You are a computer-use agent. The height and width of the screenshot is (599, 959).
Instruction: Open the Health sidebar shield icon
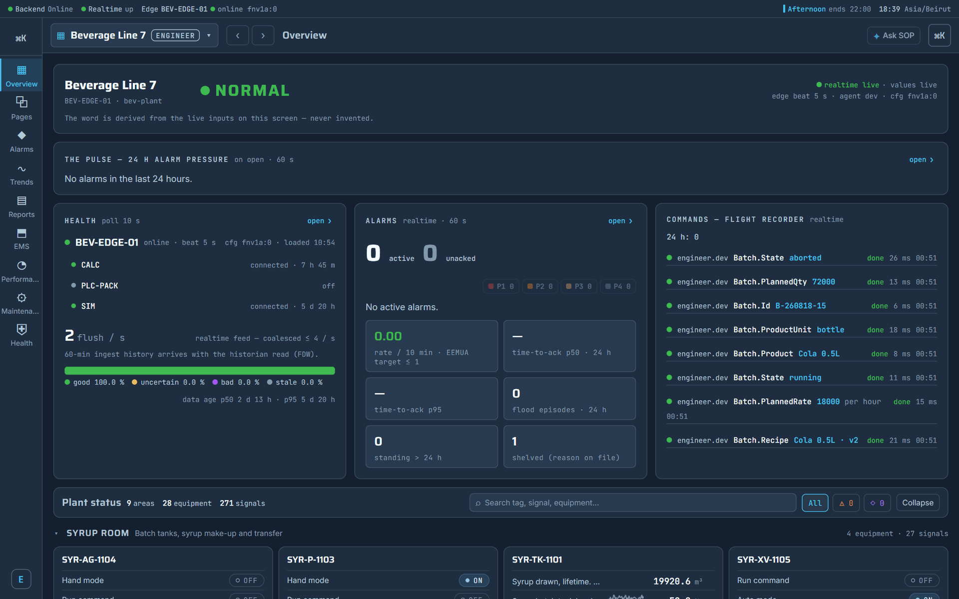(21, 329)
